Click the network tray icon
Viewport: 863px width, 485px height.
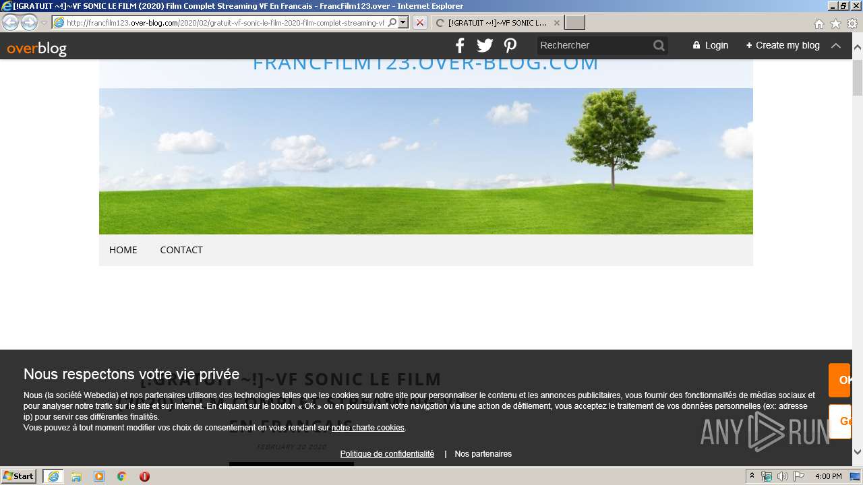point(767,476)
